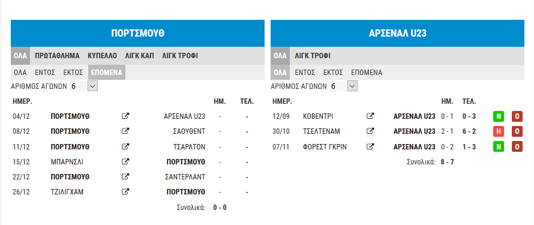This screenshot has height=225, width=534.
Task: Select ΛΙΓΚ ΚΑΠ tab for Portsmouth
Action: point(140,56)
